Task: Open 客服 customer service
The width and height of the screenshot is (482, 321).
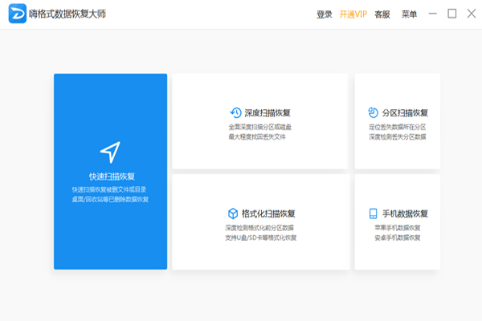Action: pyautogui.click(x=382, y=14)
